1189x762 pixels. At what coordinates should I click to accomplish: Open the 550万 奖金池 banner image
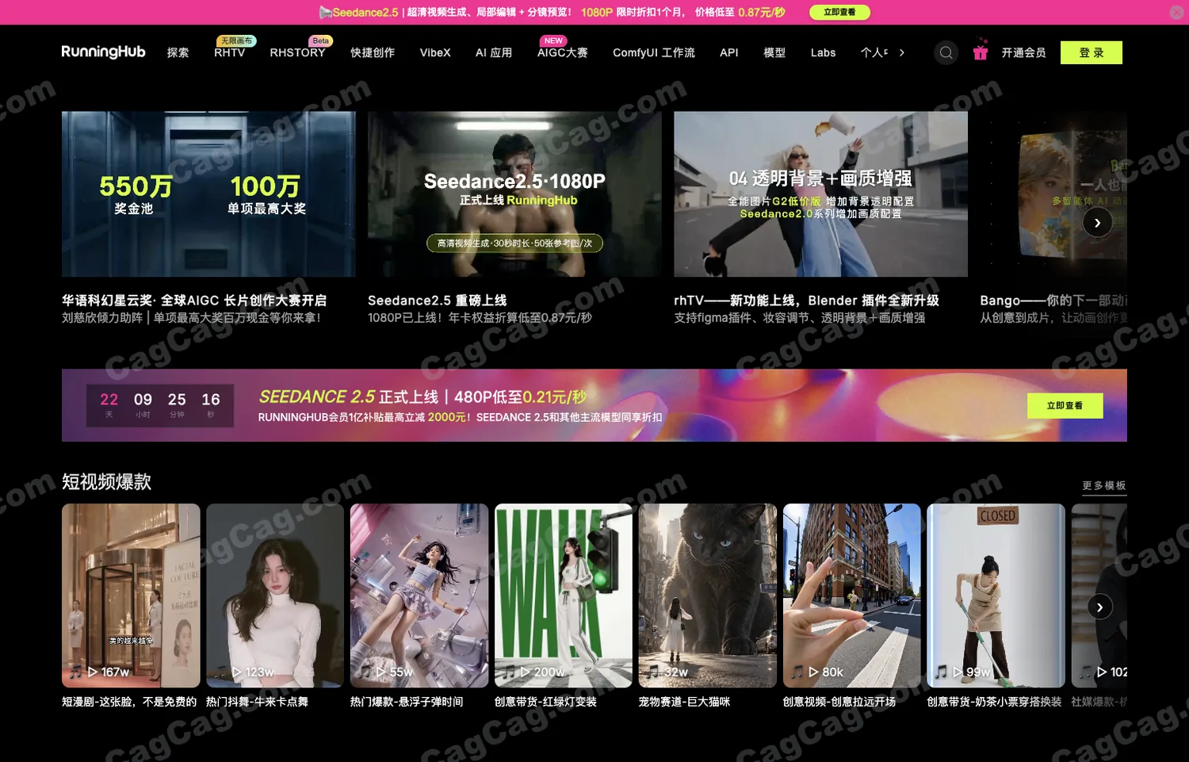(208, 193)
